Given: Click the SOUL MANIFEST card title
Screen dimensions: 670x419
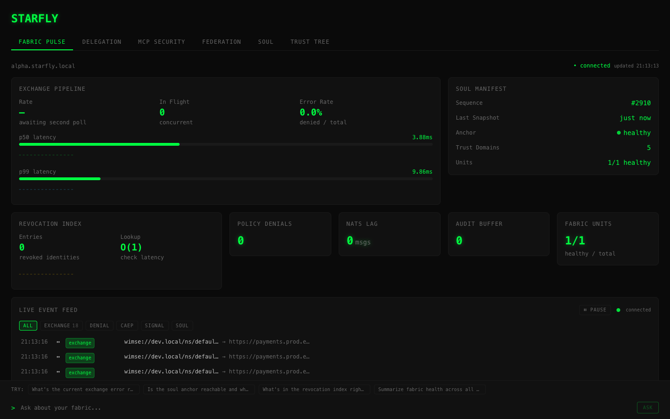Looking at the screenshot, I should (x=481, y=89).
